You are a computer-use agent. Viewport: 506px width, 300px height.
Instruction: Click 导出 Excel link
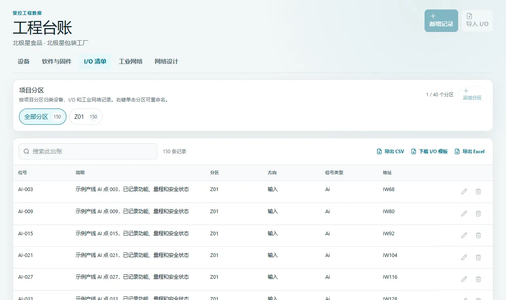click(x=470, y=152)
